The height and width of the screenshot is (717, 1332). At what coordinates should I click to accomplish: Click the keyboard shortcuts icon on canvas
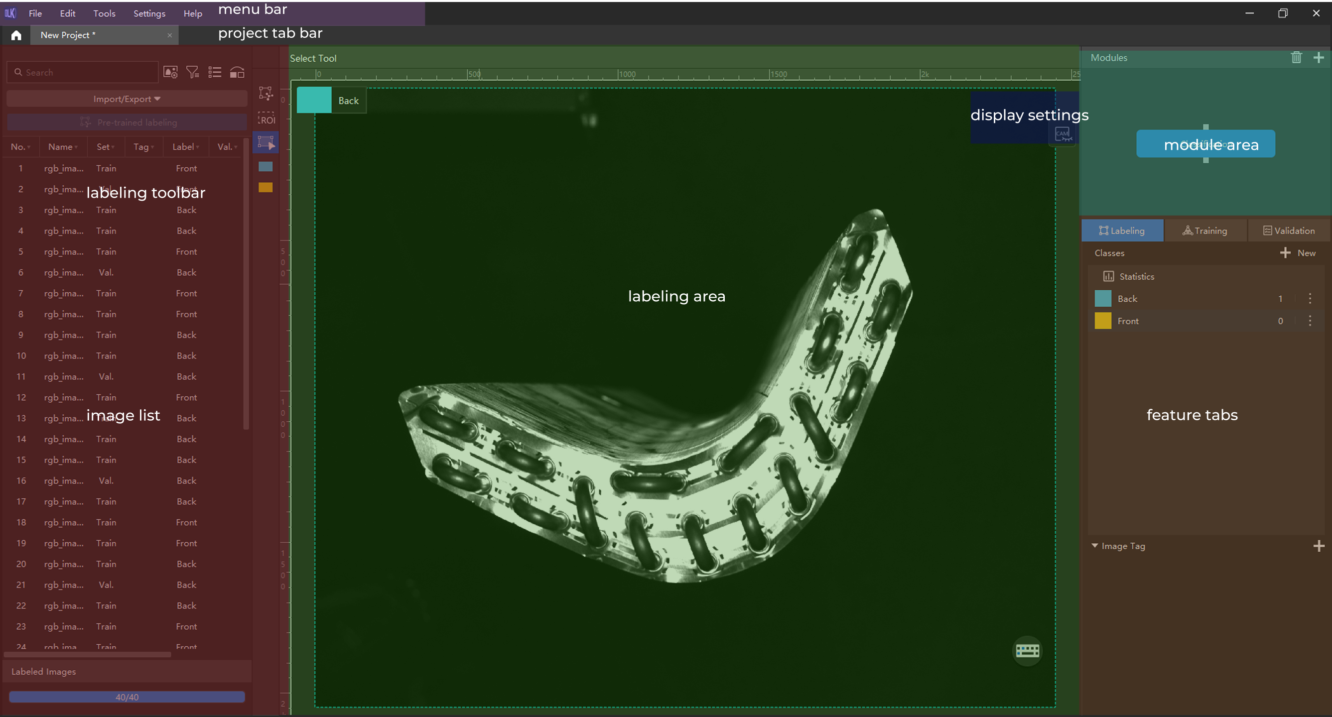pyautogui.click(x=1027, y=650)
